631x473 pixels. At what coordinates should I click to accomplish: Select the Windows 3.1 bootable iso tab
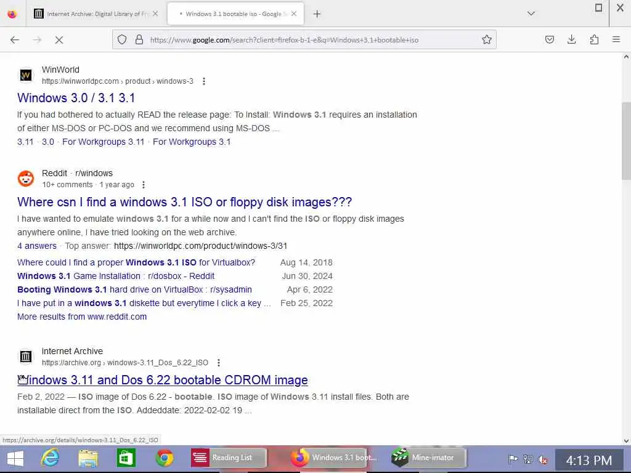click(x=235, y=14)
